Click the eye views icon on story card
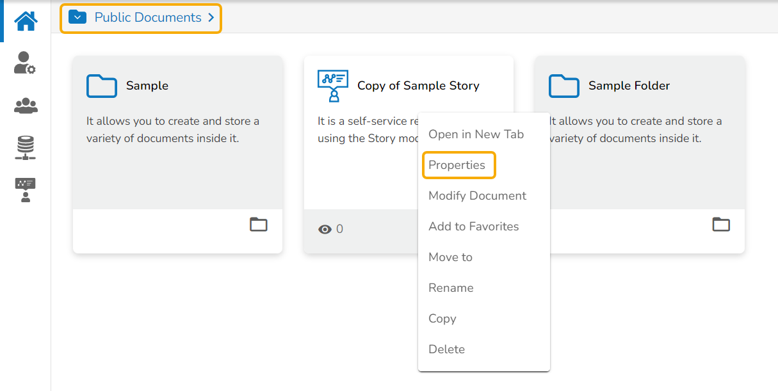Image resolution: width=778 pixels, height=391 pixels. [x=325, y=229]
